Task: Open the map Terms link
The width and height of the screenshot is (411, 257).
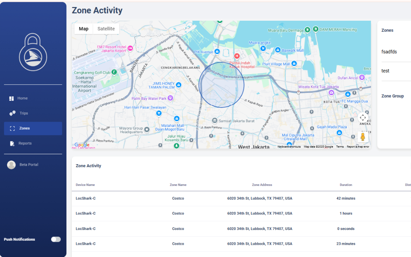Action: pyautogui.click(x=340, y=146)
